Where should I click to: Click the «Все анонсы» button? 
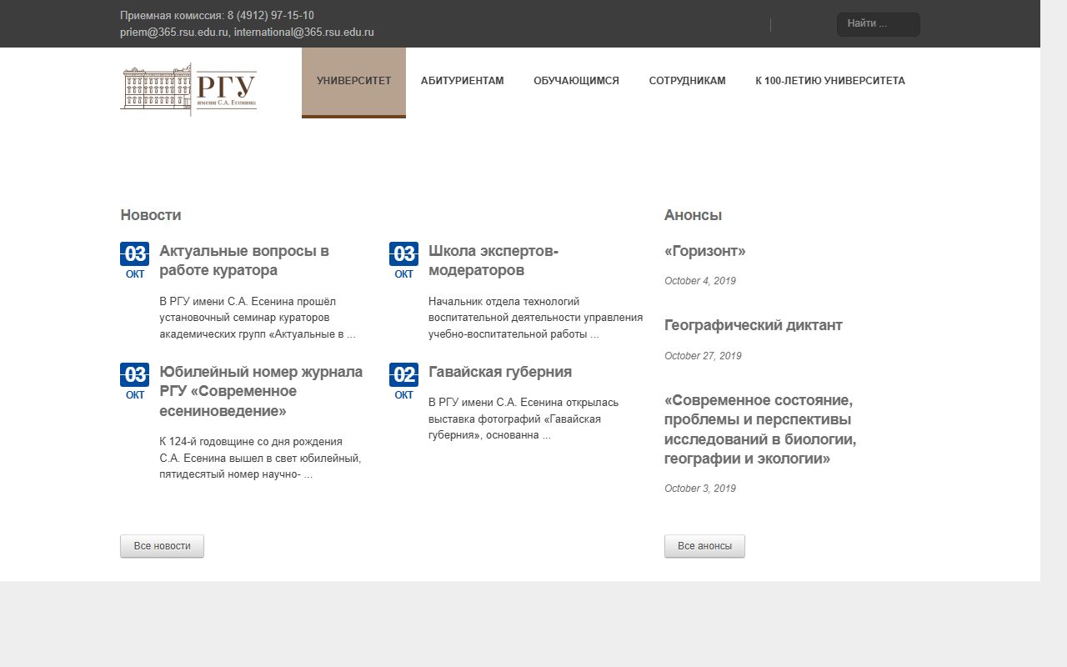[704, 546]
